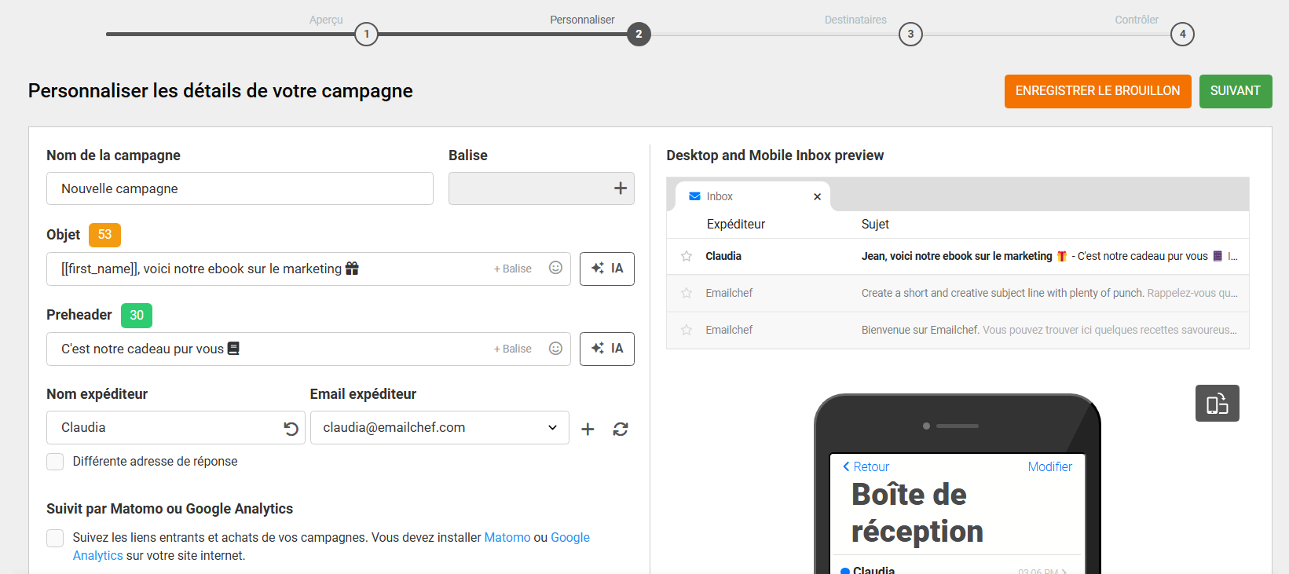The height and width of the screenshot is (574, 1289).
Task: Select step 2 Personnaliser
Action: tap(639, 34)
